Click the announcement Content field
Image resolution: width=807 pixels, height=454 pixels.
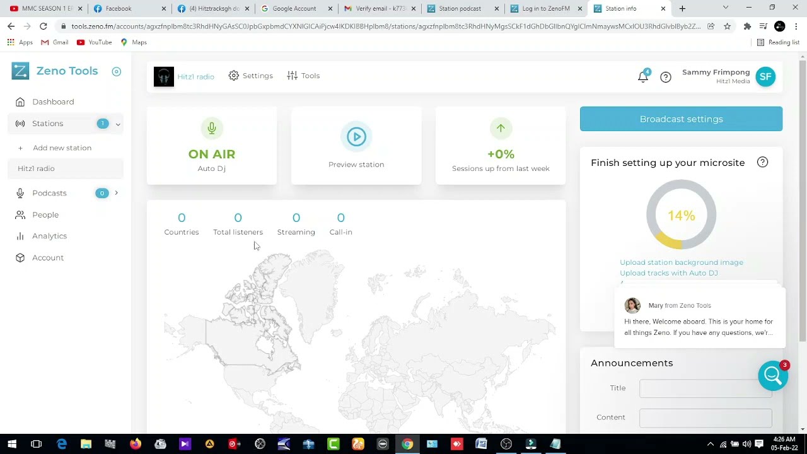(x=705, y=417)
